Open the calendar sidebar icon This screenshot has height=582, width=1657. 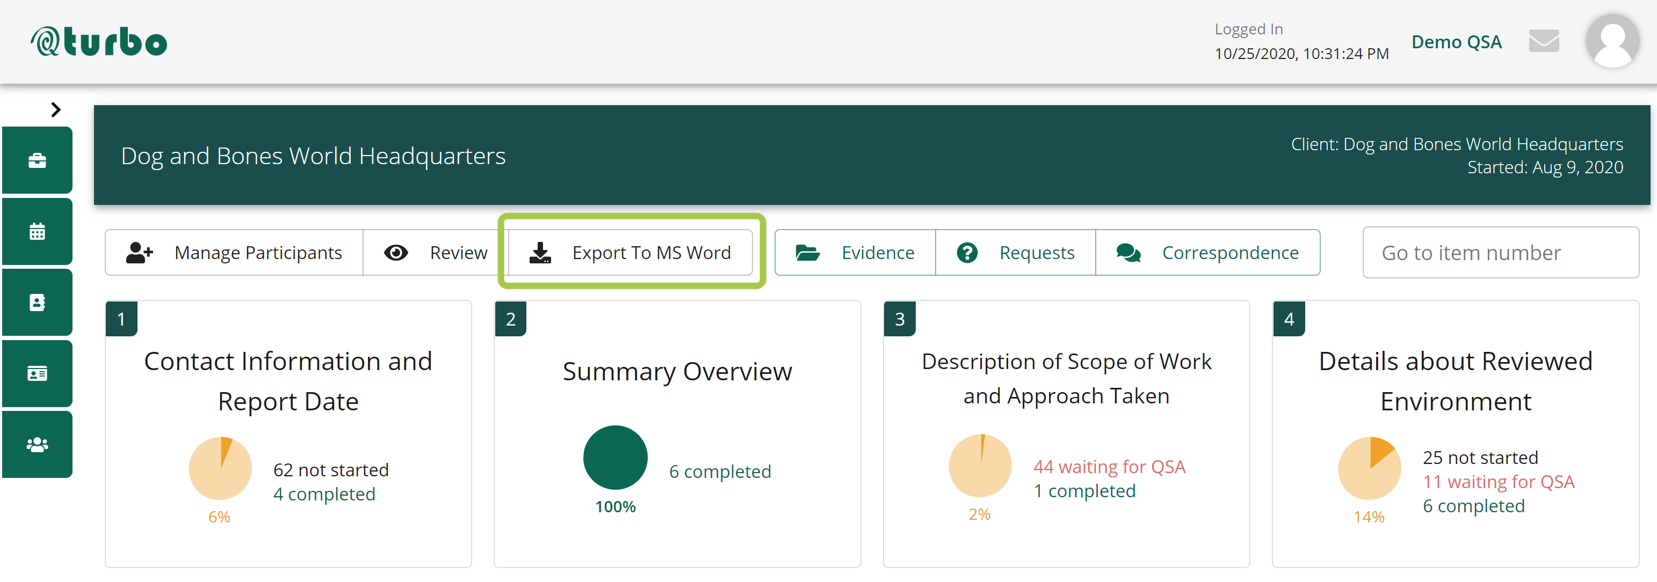click(37, 231)
